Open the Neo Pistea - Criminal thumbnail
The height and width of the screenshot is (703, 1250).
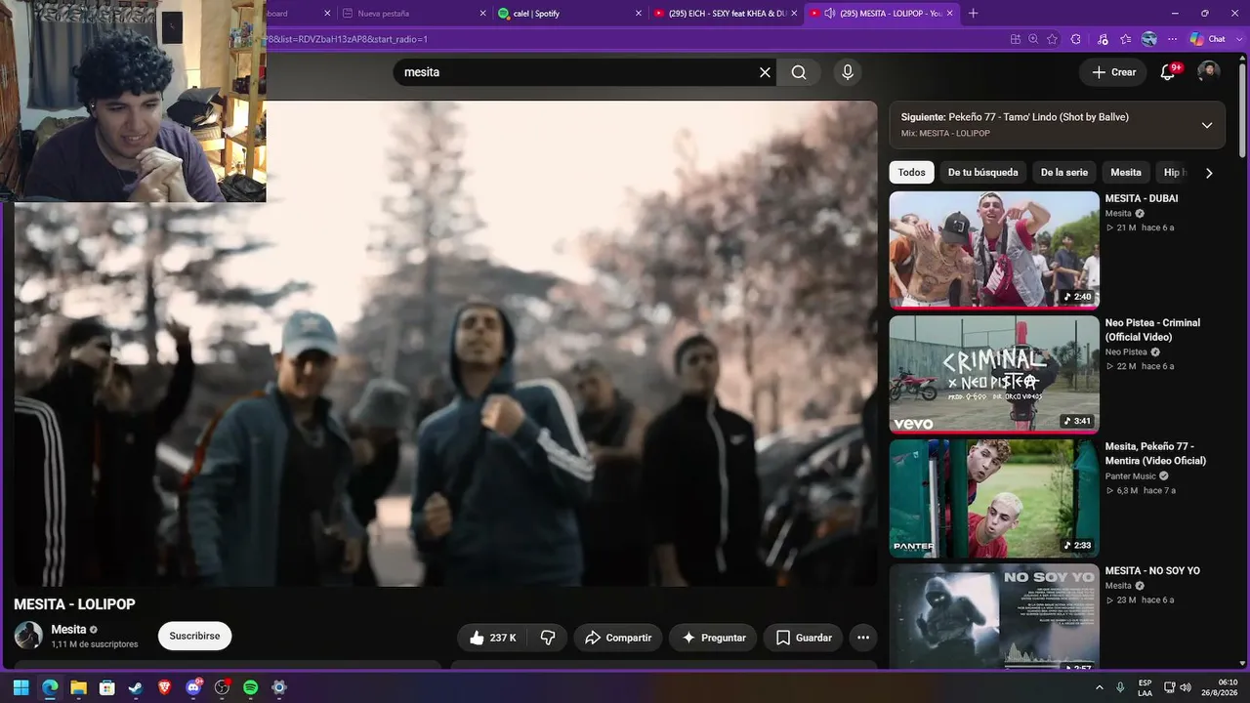tap(994, 374)
